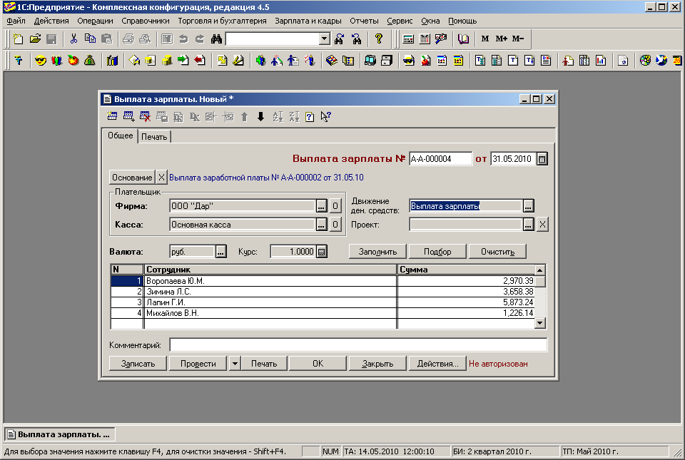The height and width of the screenshot is (460, 685).
Task: Click the sort descending Z-A icon
Action: coord(294,116)
